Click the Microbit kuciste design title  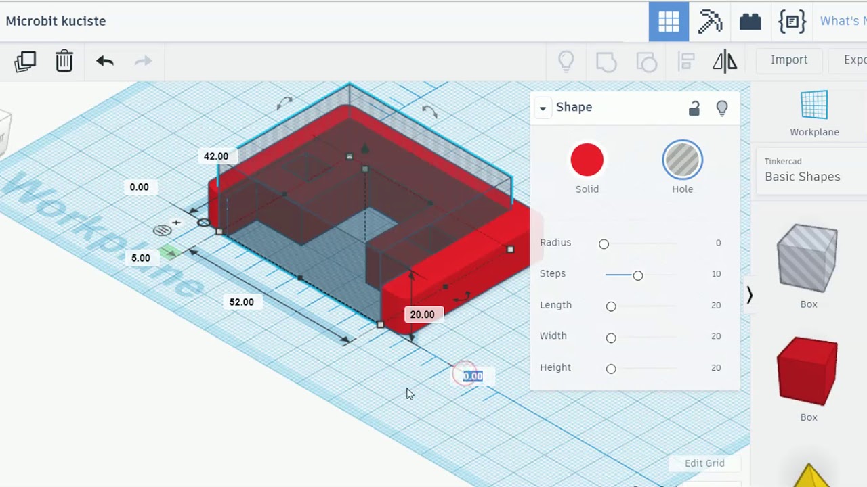click(56, 21)
